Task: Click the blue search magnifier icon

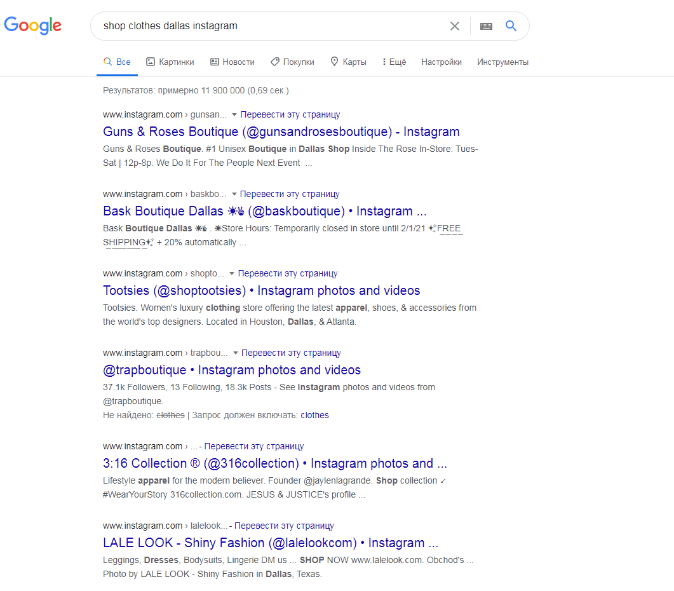Action: pyautogui.click(x=511, y=26)
